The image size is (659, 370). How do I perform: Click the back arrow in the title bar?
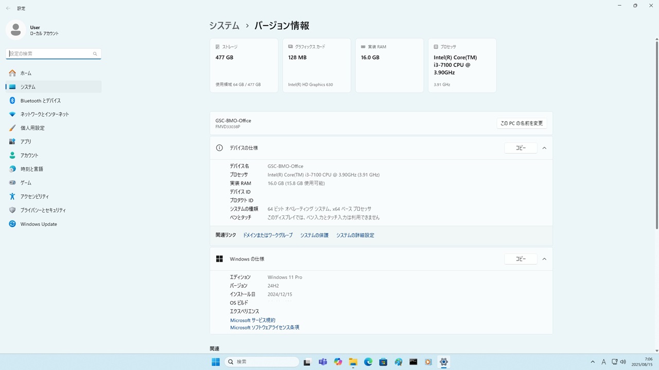[x=8, y=8]
